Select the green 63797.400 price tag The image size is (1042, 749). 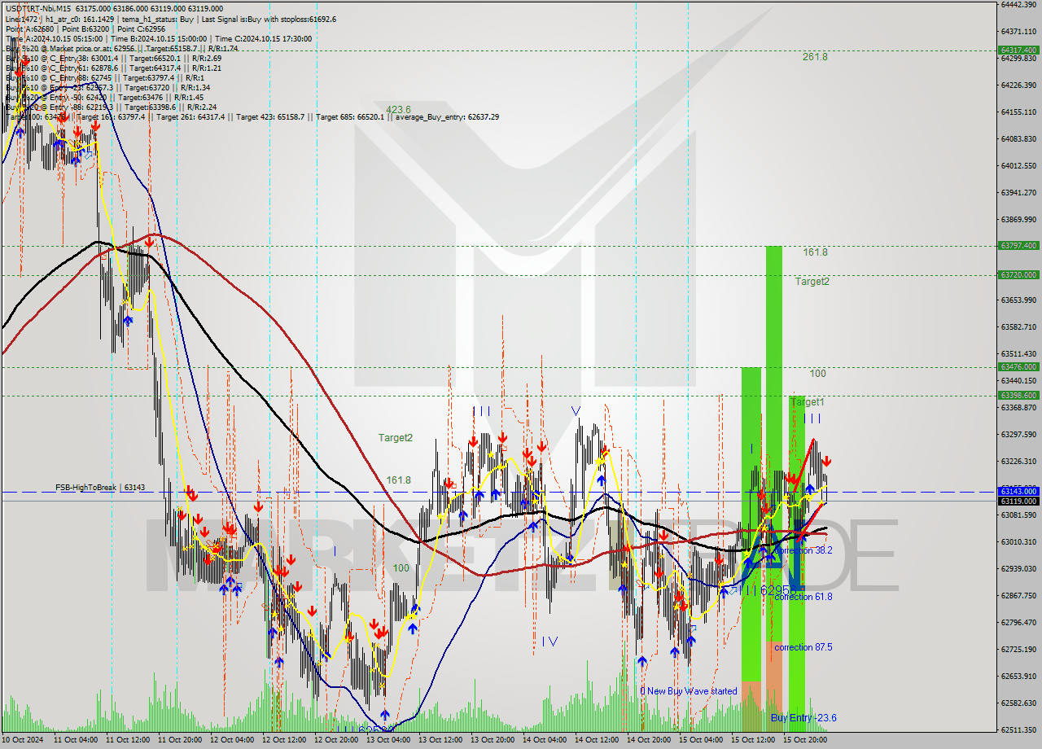(x=1018, y=245)
